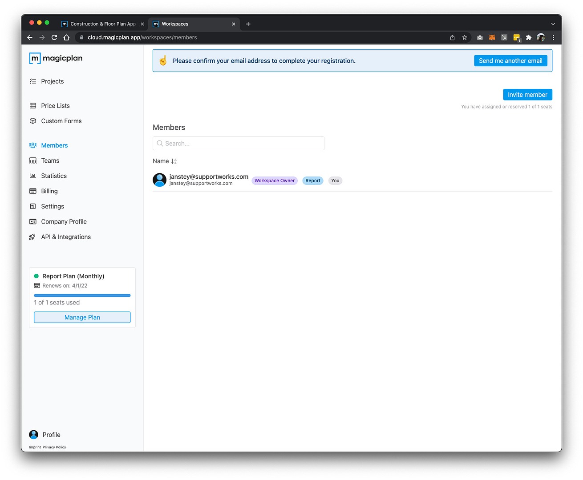The height and width of the screenshot is (480, 583).
Task: Click the member search field
Action: (x=239, y=144)
